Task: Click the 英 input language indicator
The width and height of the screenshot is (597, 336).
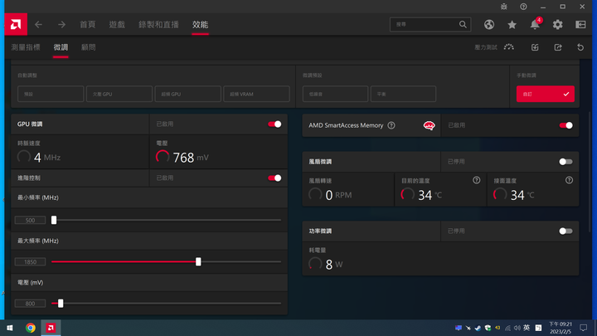Action: coord(527,328)
